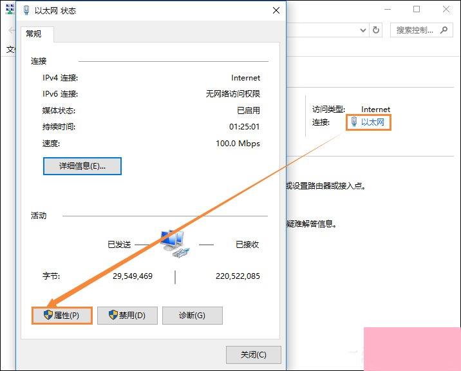The width and height of the screenshot is (461, 371).
Task: Expand the address bar history dropdown arrow
Action: pyautogui.click(x=363, y=30)
